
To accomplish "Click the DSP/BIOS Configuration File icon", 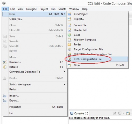I will point(69,54).
